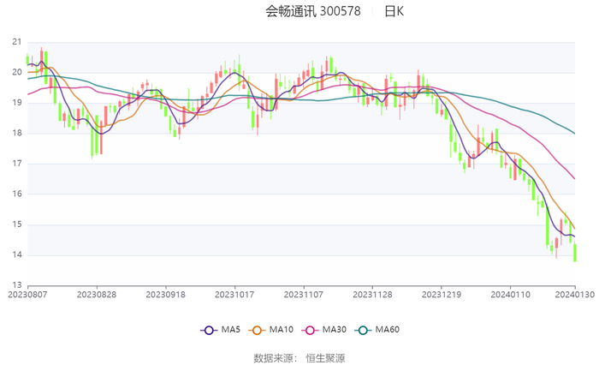Select the 日K label in the title
This screenshot has width=599, height=365.
click(394, 12)
